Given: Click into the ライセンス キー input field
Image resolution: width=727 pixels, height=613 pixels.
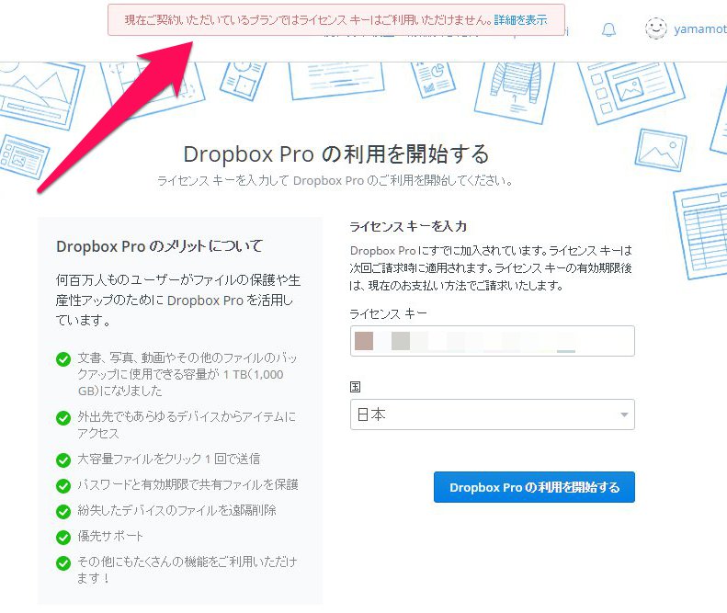Looking at the screenshot, I should pyautogui.click(x=493, y=341).
